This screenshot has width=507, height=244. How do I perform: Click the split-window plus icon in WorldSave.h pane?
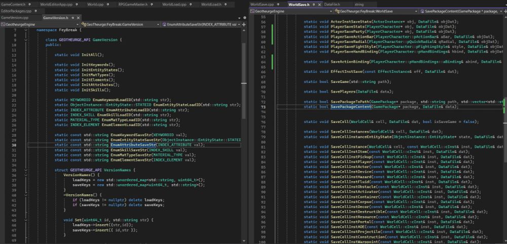click(x=505, y=11)
